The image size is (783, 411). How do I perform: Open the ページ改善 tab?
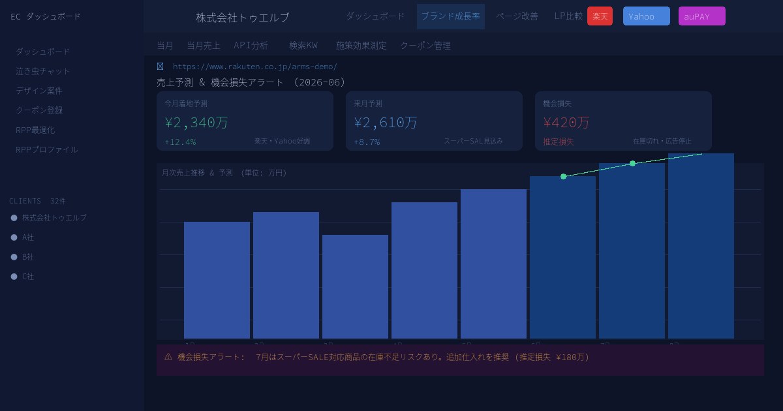(x=517, y=16)
